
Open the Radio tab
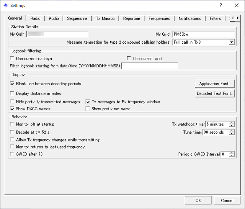[x=35, y=18]
